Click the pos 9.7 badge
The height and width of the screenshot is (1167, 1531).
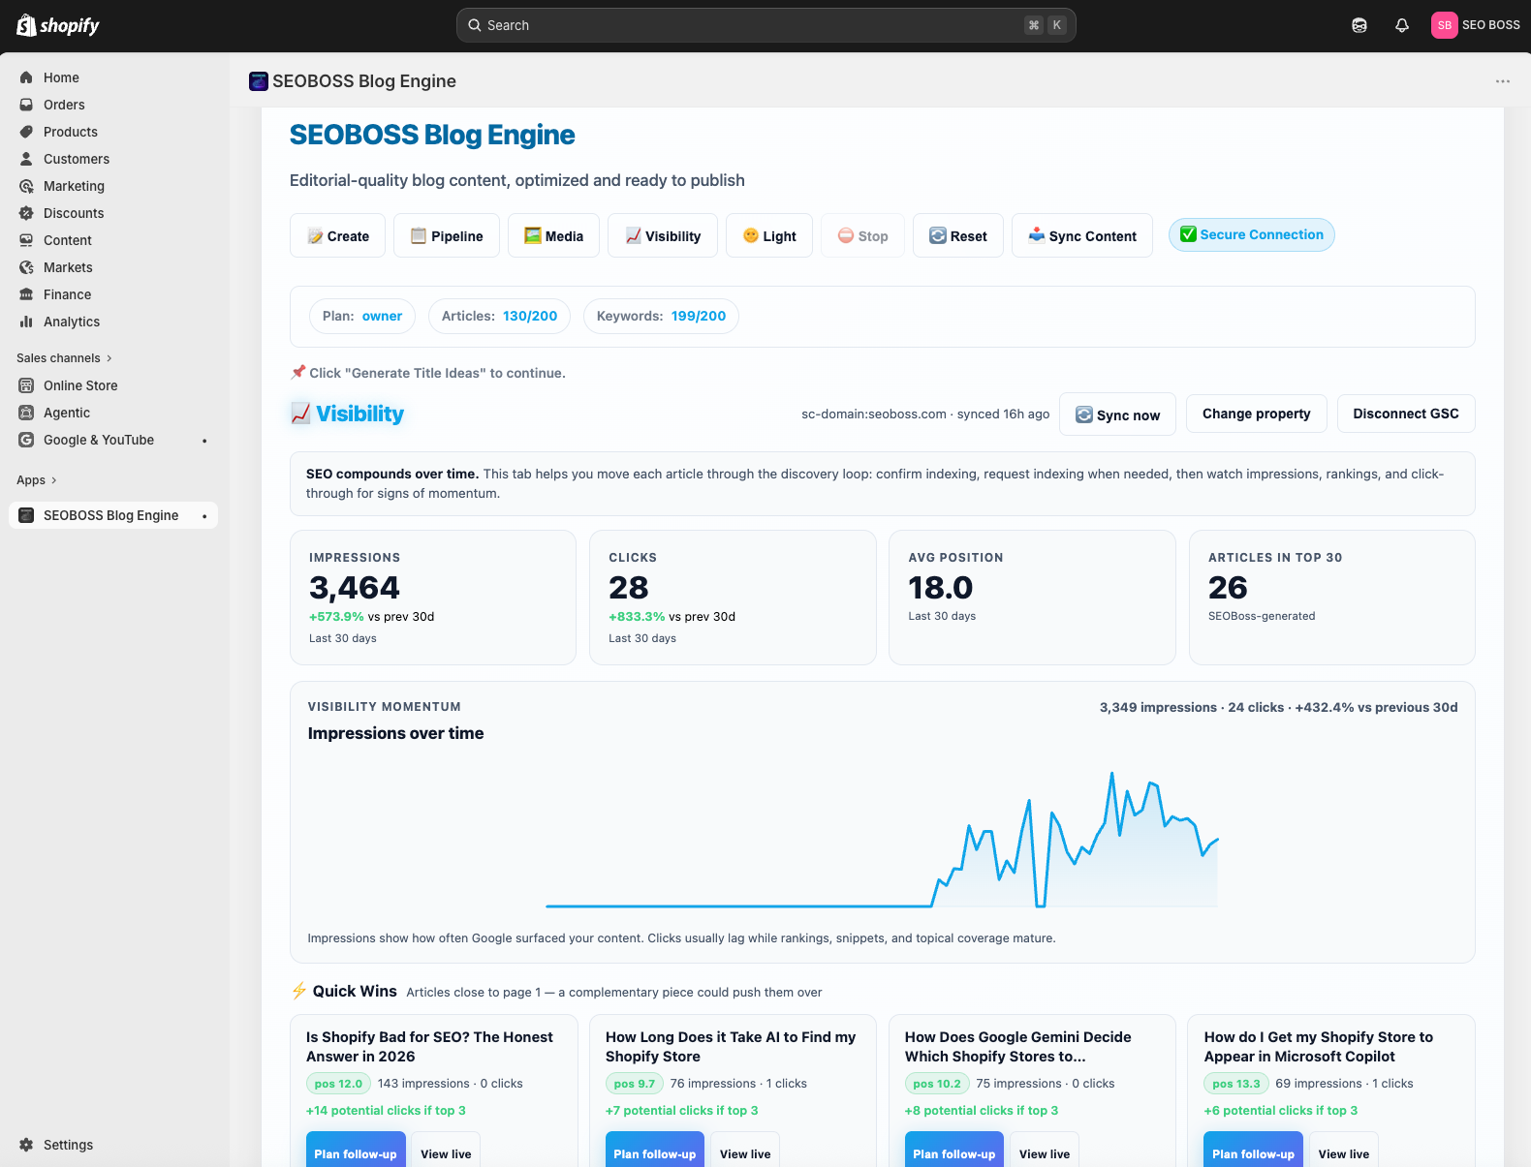[635, 1084]
